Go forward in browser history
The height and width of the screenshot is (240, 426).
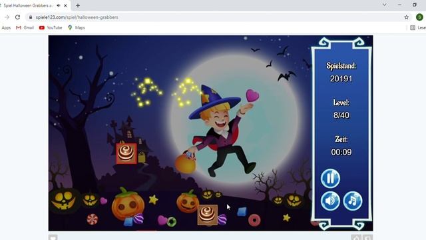7,17
